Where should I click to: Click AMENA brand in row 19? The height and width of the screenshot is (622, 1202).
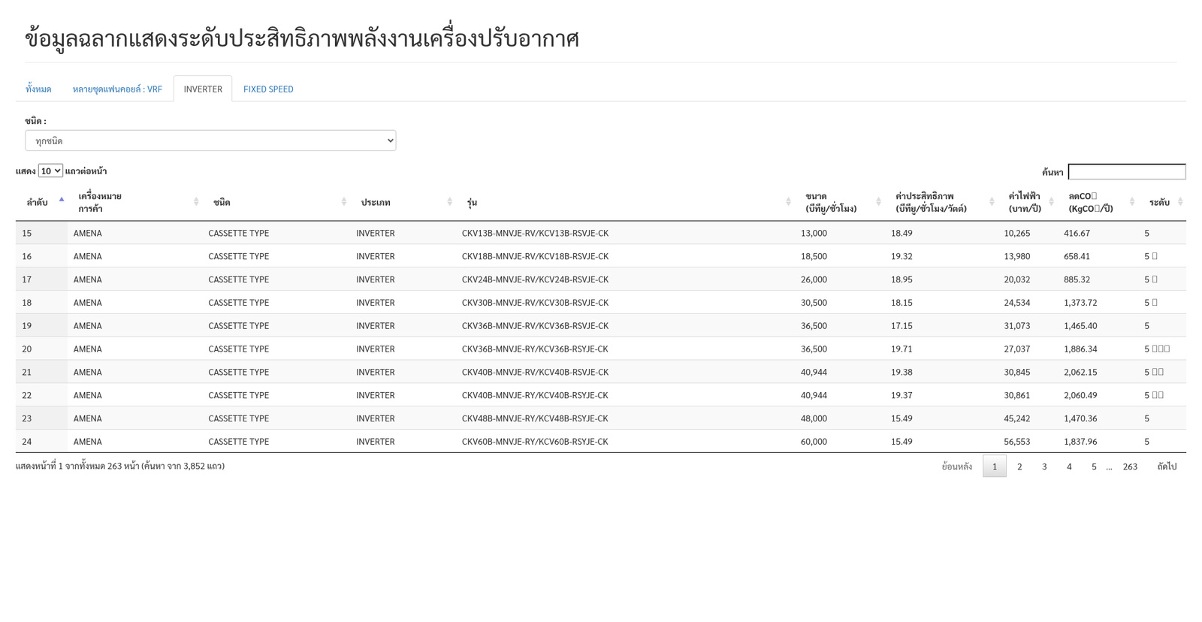pos(87,326)
